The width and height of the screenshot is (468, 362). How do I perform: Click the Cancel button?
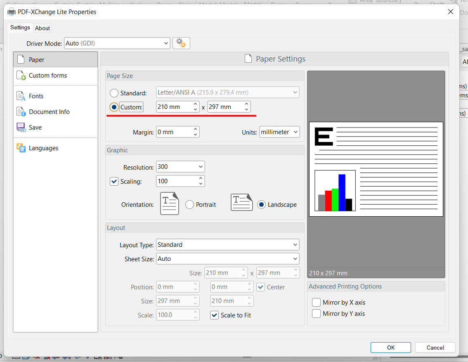tap(435, 348)
